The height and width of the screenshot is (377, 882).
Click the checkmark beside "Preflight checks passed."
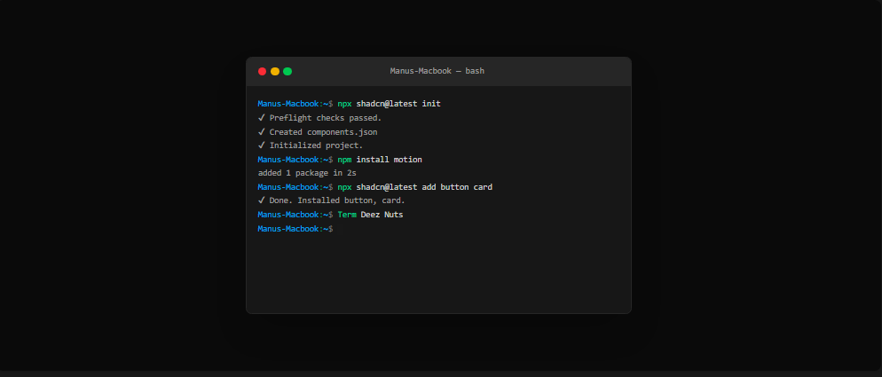[262, 118]
